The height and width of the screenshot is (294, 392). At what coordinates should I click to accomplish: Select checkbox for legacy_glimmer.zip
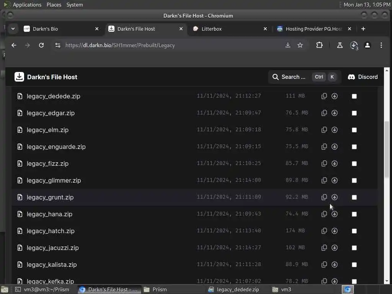tap(354, 181)
